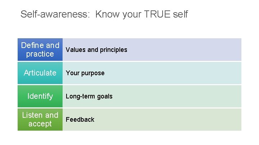Click the word "practice" in the blue box
Image resolution: width=259 pixels, height=145 pixels.
[40, 54]
